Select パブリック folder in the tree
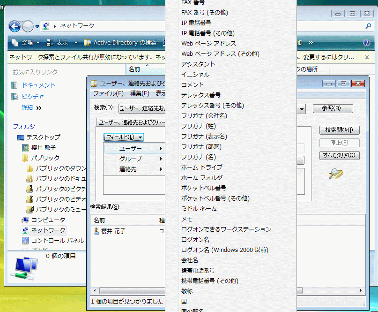The width and height of the screenshot is (378, 312). (x=45, y=158)
